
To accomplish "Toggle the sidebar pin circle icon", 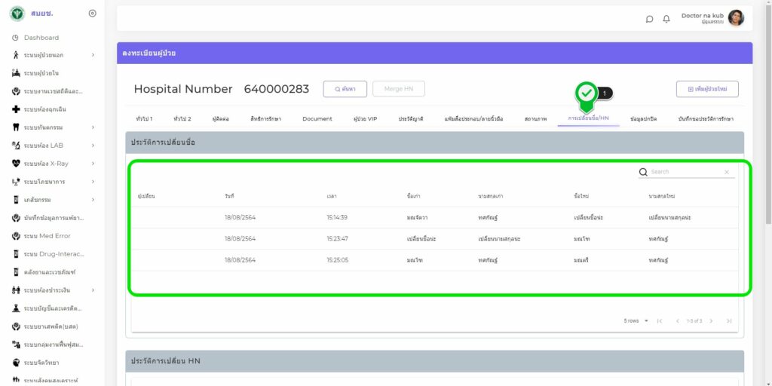I will (92, 14).
